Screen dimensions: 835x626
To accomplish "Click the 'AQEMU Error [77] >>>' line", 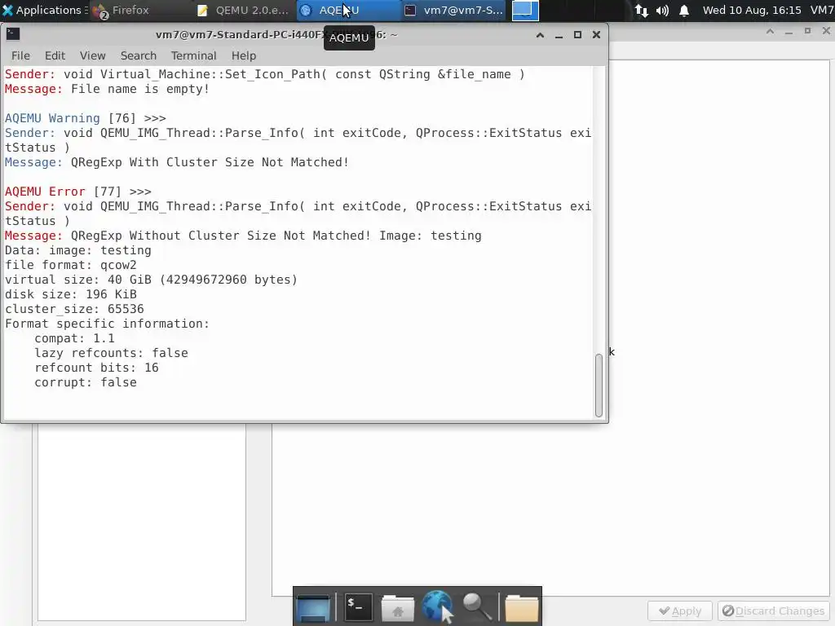I will pos(77,192).
